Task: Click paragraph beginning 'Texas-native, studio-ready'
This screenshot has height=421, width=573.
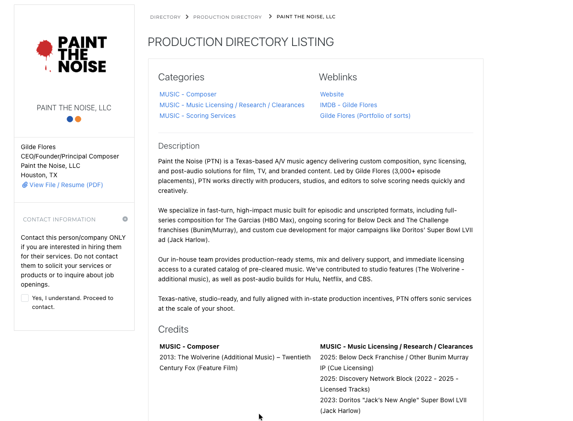Action: pyautogui.click(x=314, y=304)
